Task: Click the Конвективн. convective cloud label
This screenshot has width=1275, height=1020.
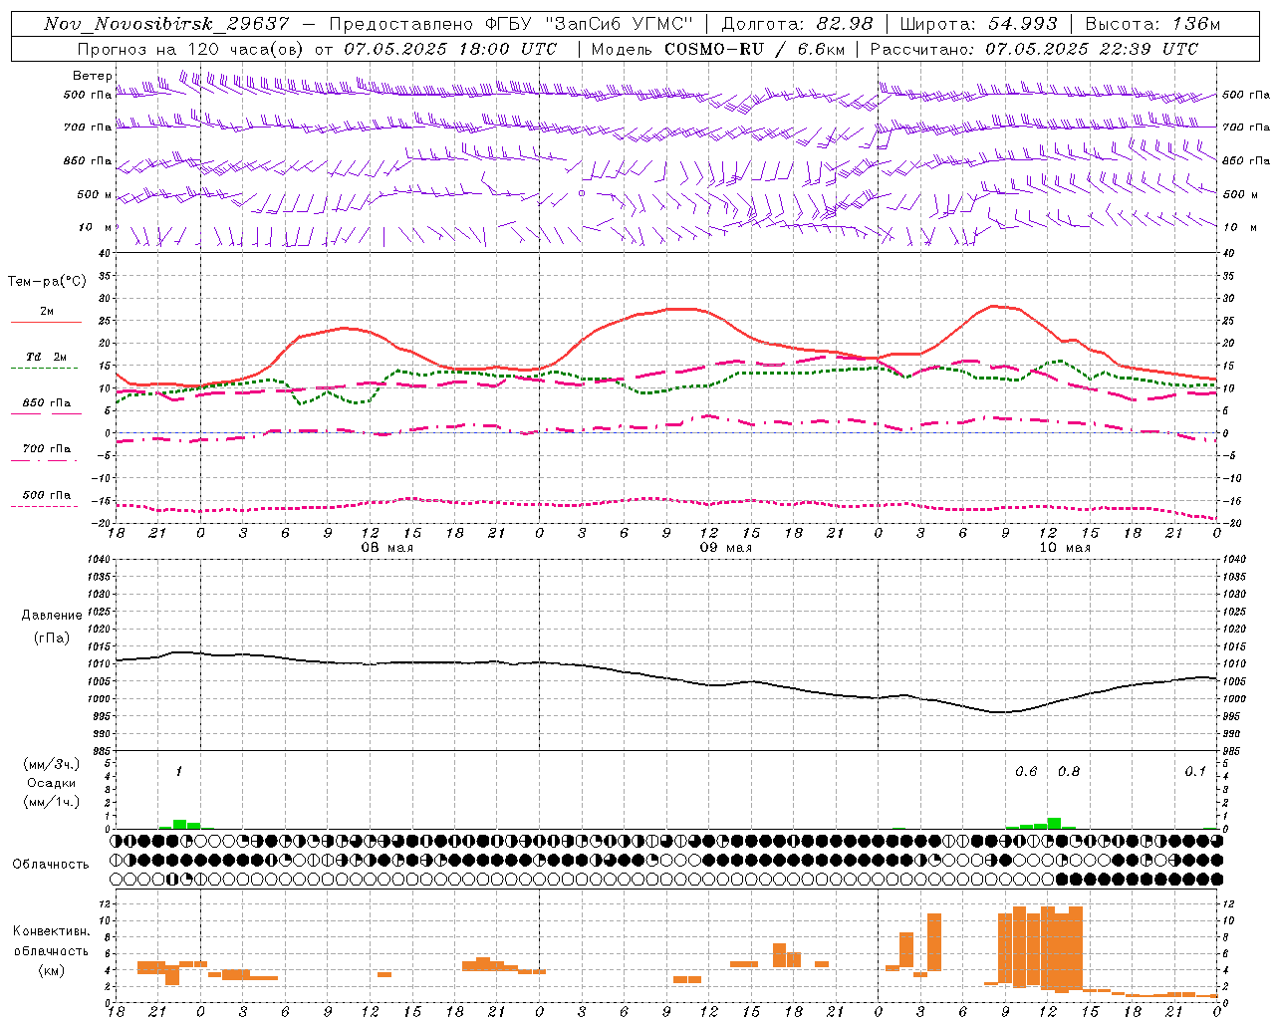Action: [51, 931]
